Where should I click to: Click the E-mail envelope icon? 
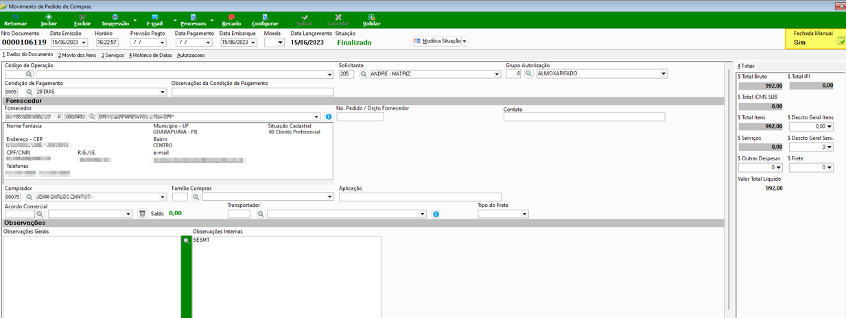[155, 16]
